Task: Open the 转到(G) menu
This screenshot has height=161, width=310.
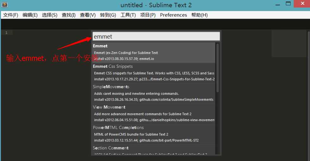Action: tap(108, 15)
